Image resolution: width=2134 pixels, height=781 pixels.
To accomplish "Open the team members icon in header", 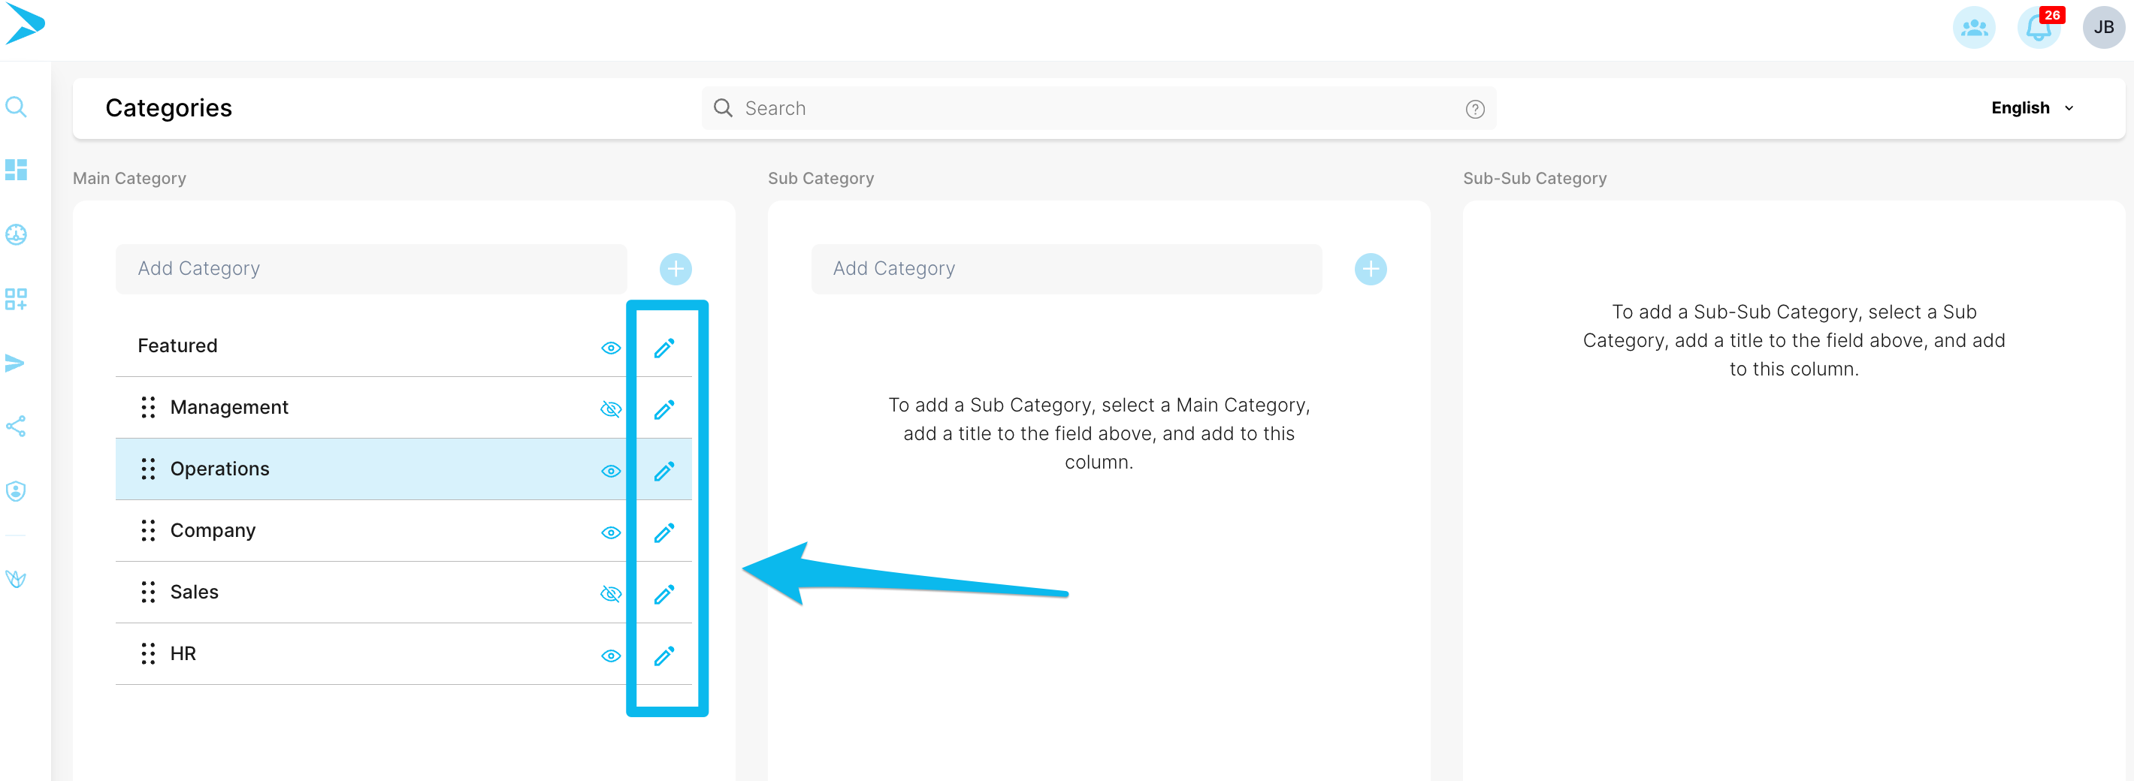I will 1974,28.
